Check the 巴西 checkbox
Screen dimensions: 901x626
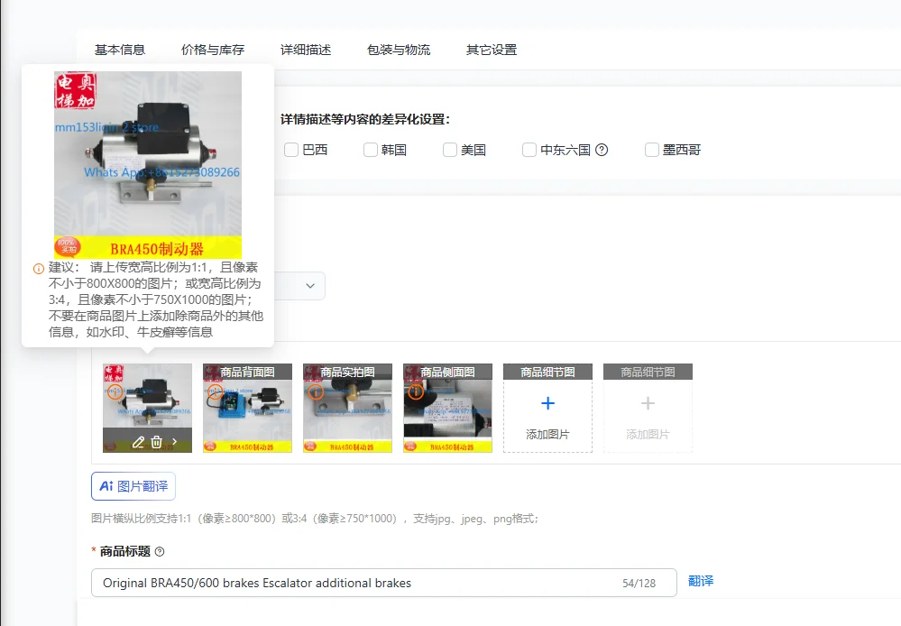(x=291, y=150)
